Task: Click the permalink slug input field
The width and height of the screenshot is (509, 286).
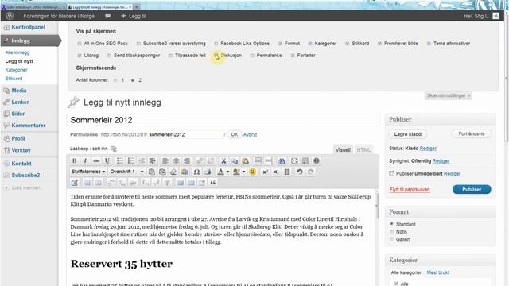Action: pyautogui.click(x=185, y=134)
